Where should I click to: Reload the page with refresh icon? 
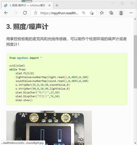[x=25, y=13]
